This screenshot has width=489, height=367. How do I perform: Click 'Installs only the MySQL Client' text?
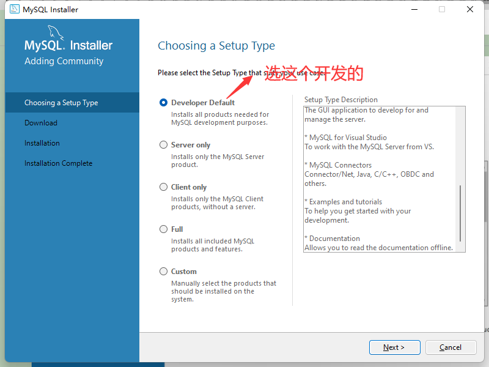(217, 199)
